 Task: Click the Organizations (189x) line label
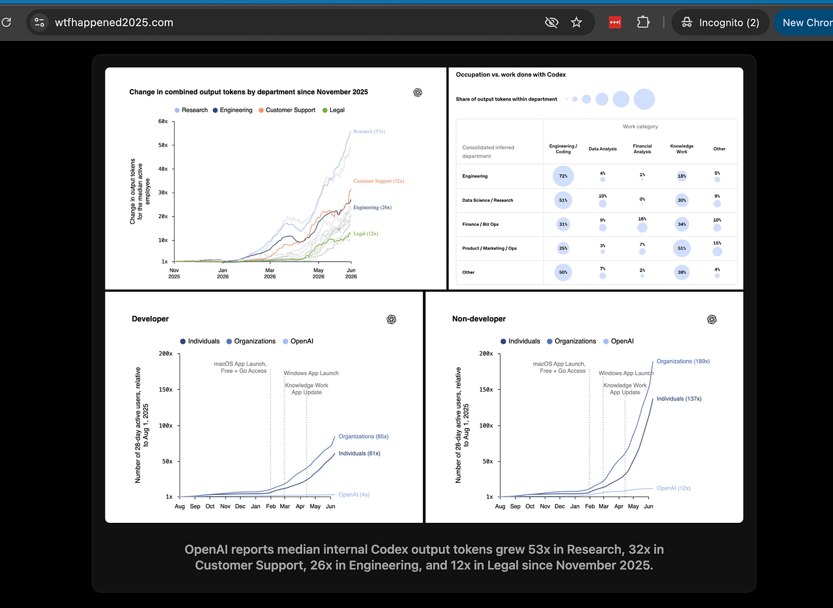point(683,361)
